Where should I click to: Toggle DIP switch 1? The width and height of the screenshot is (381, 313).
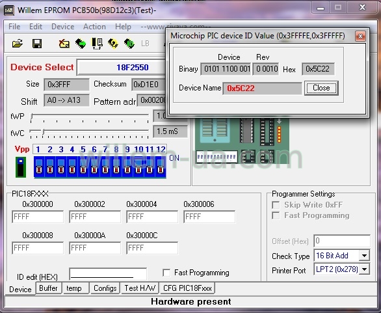tap(39, 167)
